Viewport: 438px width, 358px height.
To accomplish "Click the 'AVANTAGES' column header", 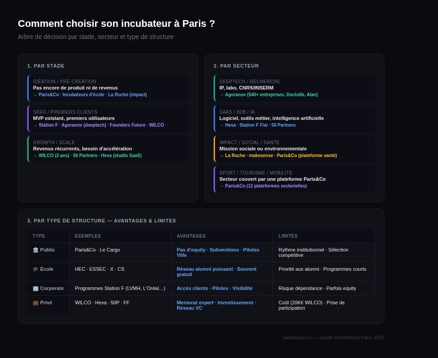I will [x=191, y=236].
